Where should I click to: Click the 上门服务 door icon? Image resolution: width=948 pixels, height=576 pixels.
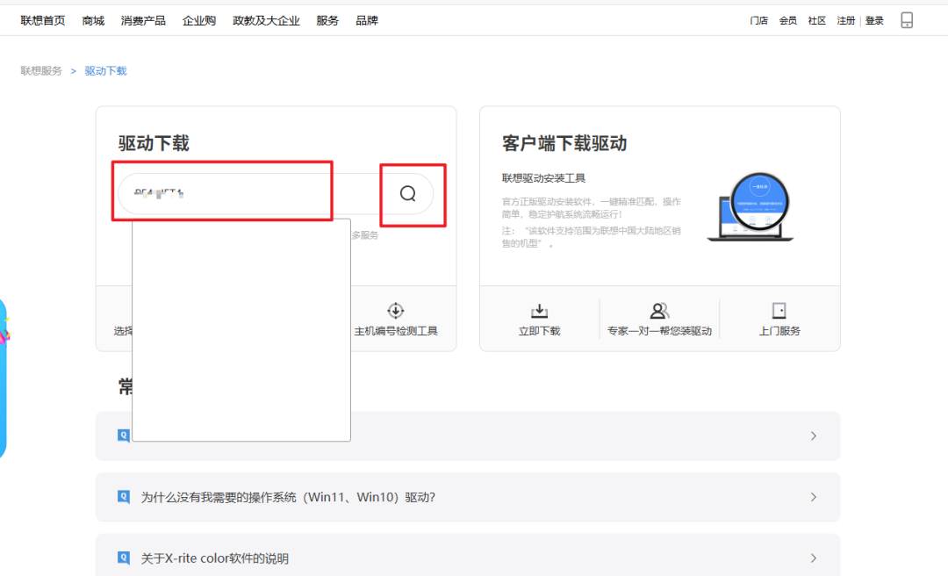point(779,310)
